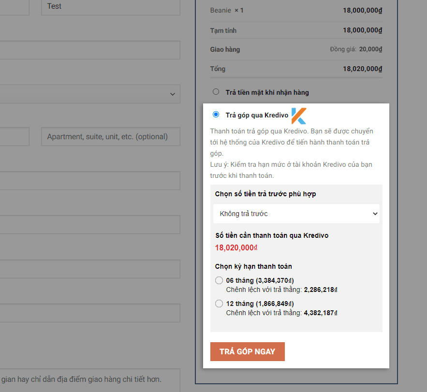Click the input field containing "Test"
Screen dimensions: 427x392
click(x=110, y=7)
